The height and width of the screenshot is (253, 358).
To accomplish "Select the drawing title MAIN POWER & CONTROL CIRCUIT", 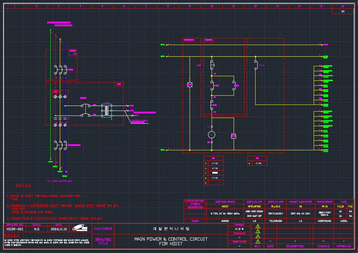I will (171, 239).
